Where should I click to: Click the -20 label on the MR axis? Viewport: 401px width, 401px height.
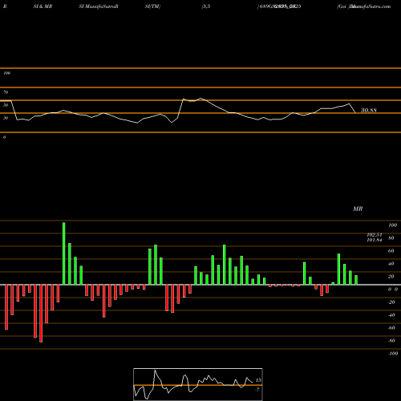(x=391, y=302)
